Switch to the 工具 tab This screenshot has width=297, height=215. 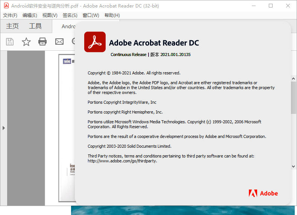[35, 26]
